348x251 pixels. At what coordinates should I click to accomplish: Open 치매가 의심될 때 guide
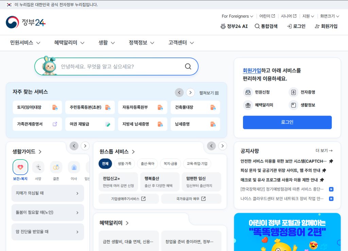tap(48, 193)
